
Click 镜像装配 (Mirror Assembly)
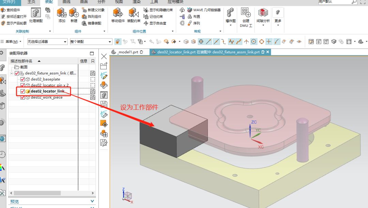pos(92,23)
